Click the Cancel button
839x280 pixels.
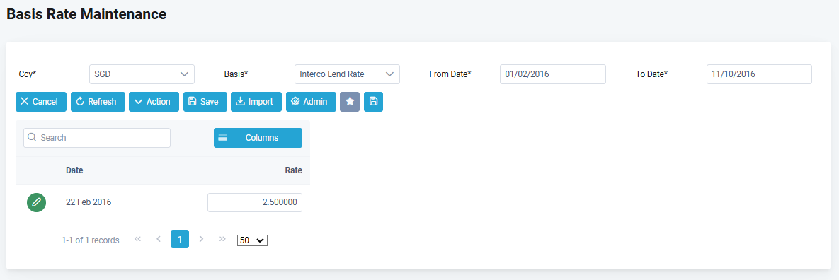coord(41,102)
